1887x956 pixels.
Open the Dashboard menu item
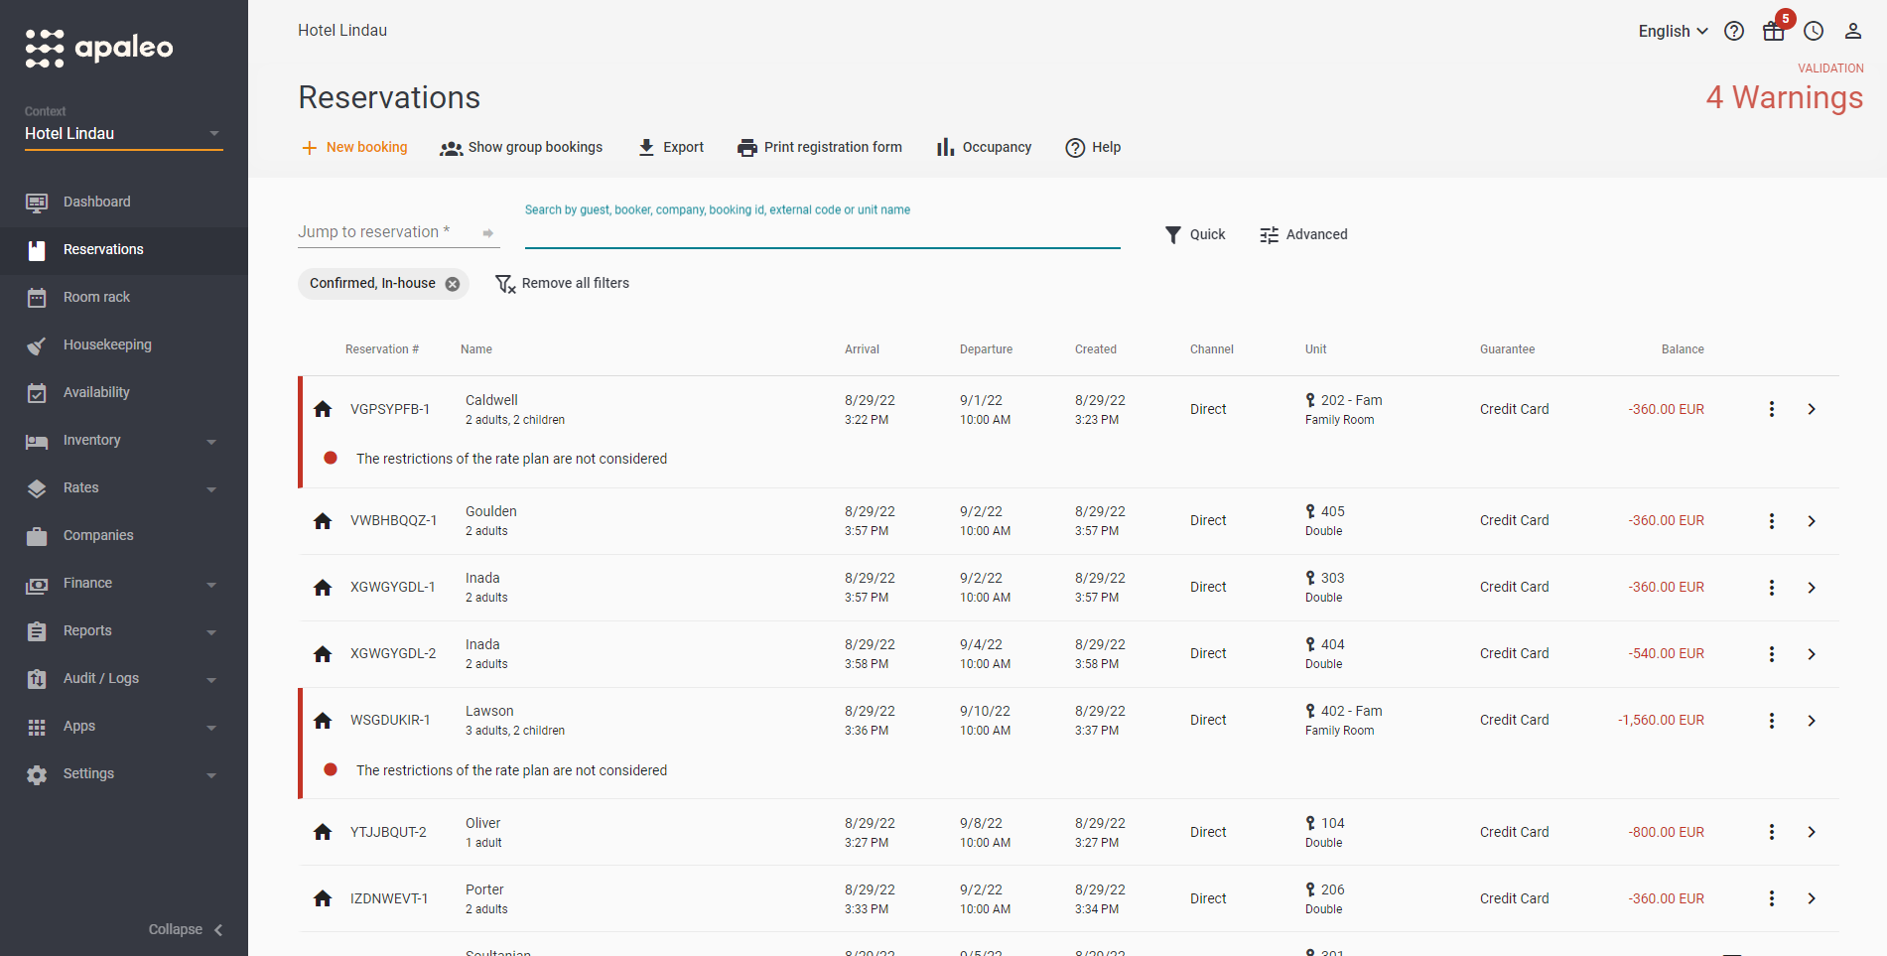96,202
